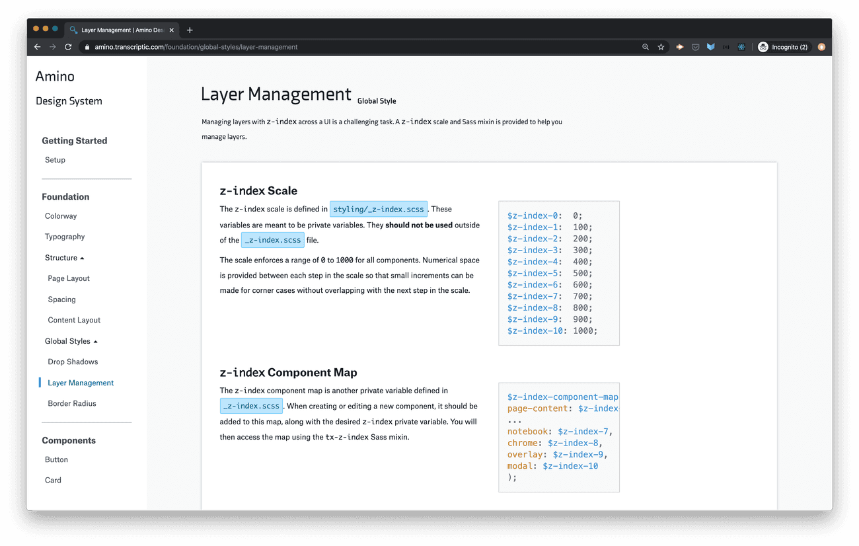Open the React DevTools extension

pos(741,46)
